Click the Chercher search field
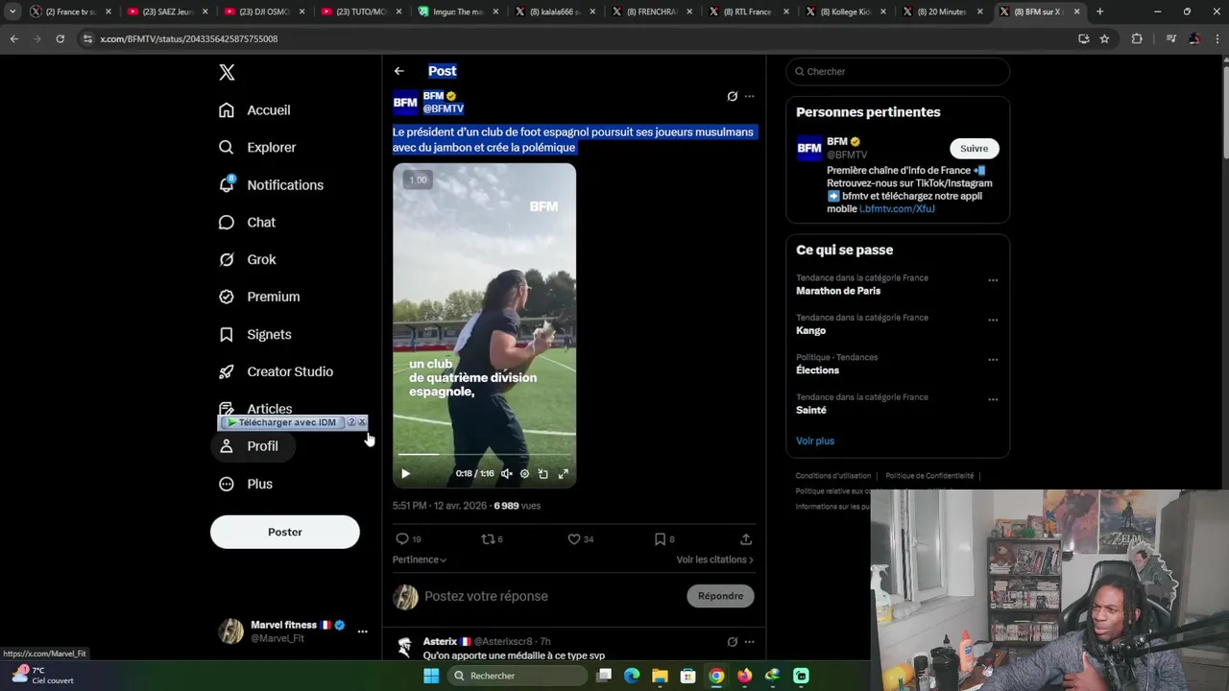 coord(898,71)
